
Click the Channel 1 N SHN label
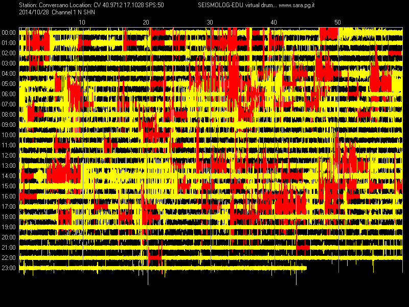tap(73, 12)
